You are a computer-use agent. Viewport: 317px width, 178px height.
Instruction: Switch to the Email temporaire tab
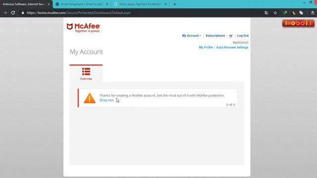[82, 4]
